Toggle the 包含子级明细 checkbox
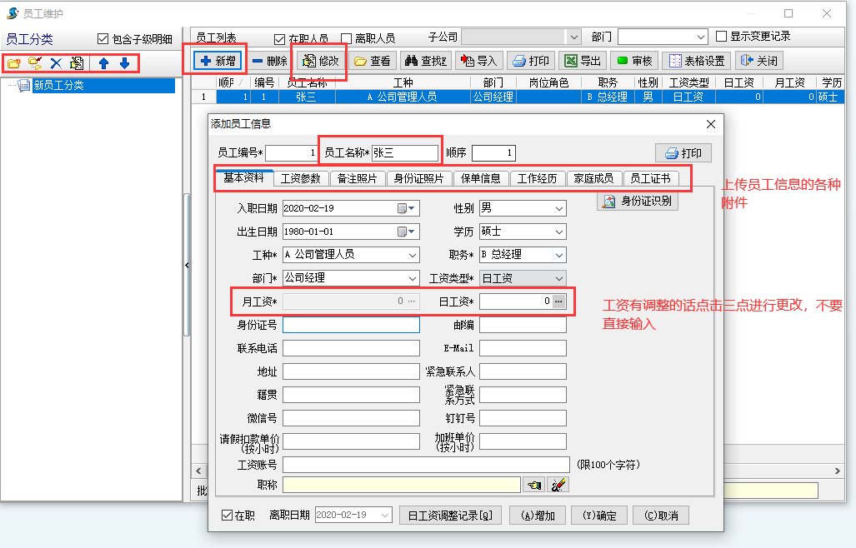The image size is (856, 548). pyautogui.click(x=103, y=38)
